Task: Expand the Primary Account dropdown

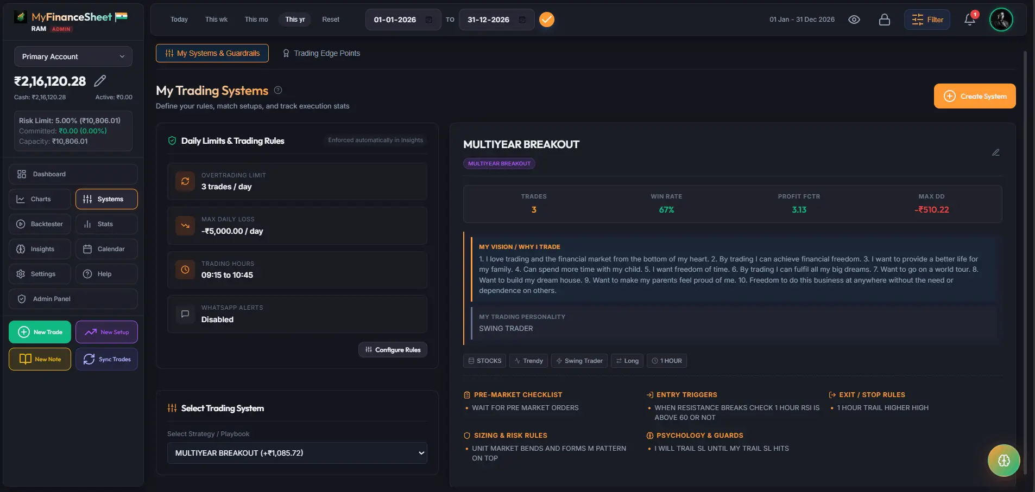Action: tap(73, 56)
